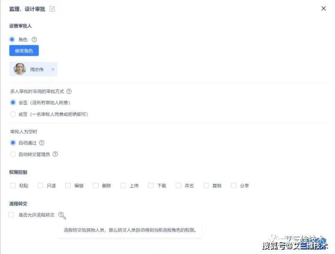Click help icon next to 自动通过
This screenshot has width=335, height=254.
point(42,143)
